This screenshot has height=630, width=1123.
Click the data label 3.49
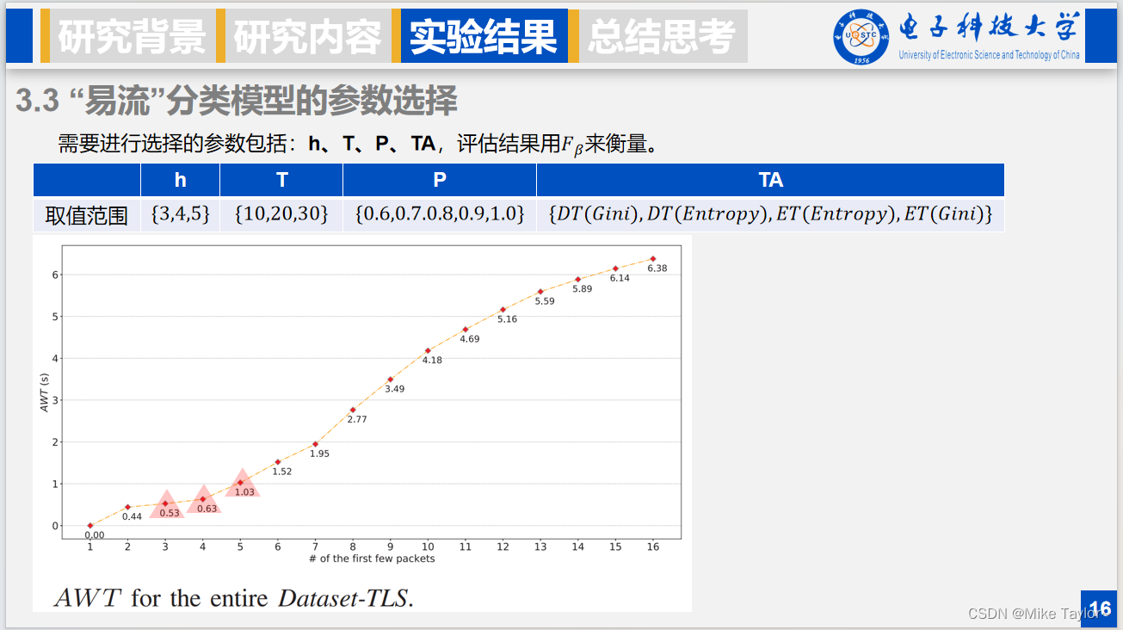click(x=394, y=389)
